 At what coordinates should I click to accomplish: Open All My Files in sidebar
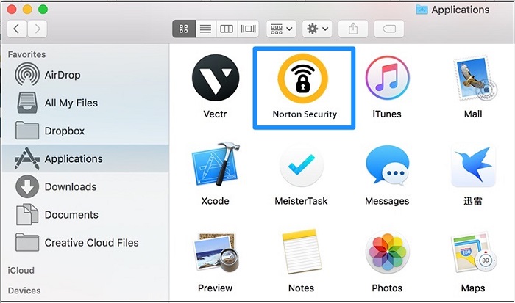coord(85,103)
